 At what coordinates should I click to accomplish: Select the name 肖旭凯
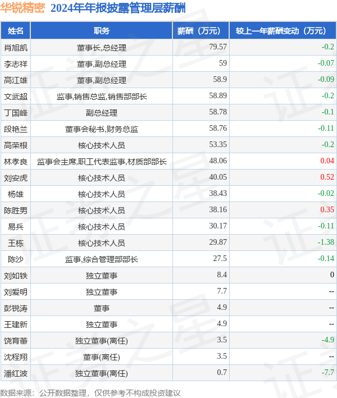tap(16, 48)
